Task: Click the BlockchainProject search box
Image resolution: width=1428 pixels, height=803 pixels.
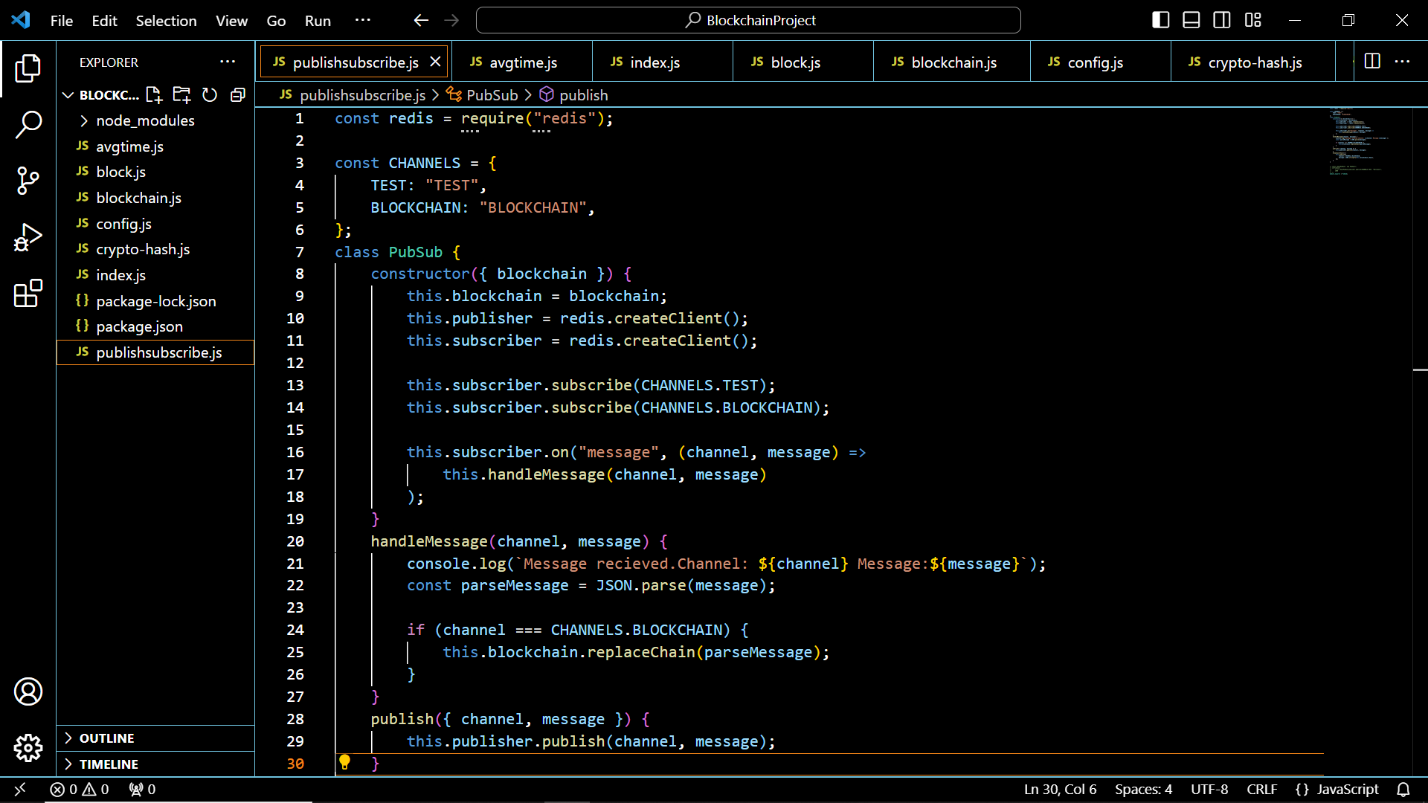Action: coord(748,20)
